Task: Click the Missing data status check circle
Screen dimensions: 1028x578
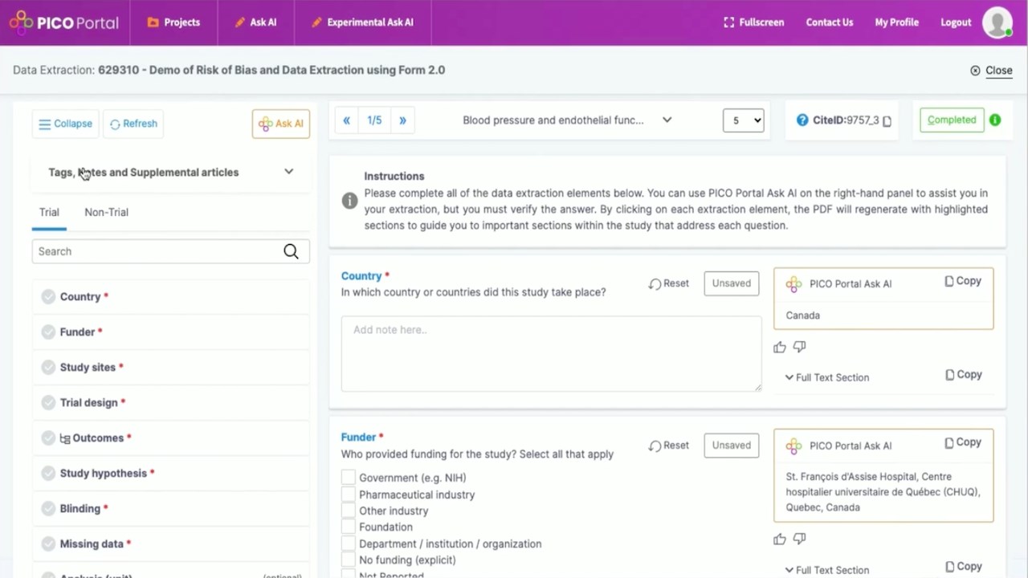Action: [48, 543]
